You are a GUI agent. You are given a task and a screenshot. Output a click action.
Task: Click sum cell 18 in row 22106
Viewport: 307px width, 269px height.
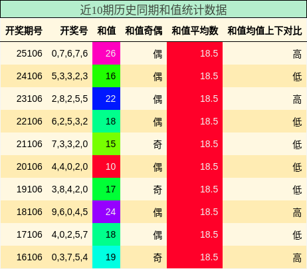tap(106, 121)
